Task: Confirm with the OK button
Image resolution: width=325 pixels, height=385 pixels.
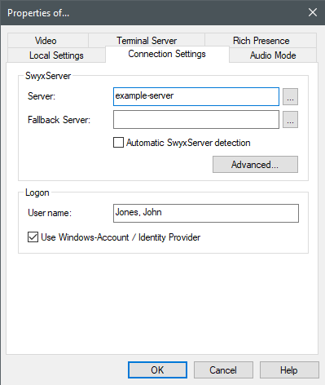Action: point(157,370)
